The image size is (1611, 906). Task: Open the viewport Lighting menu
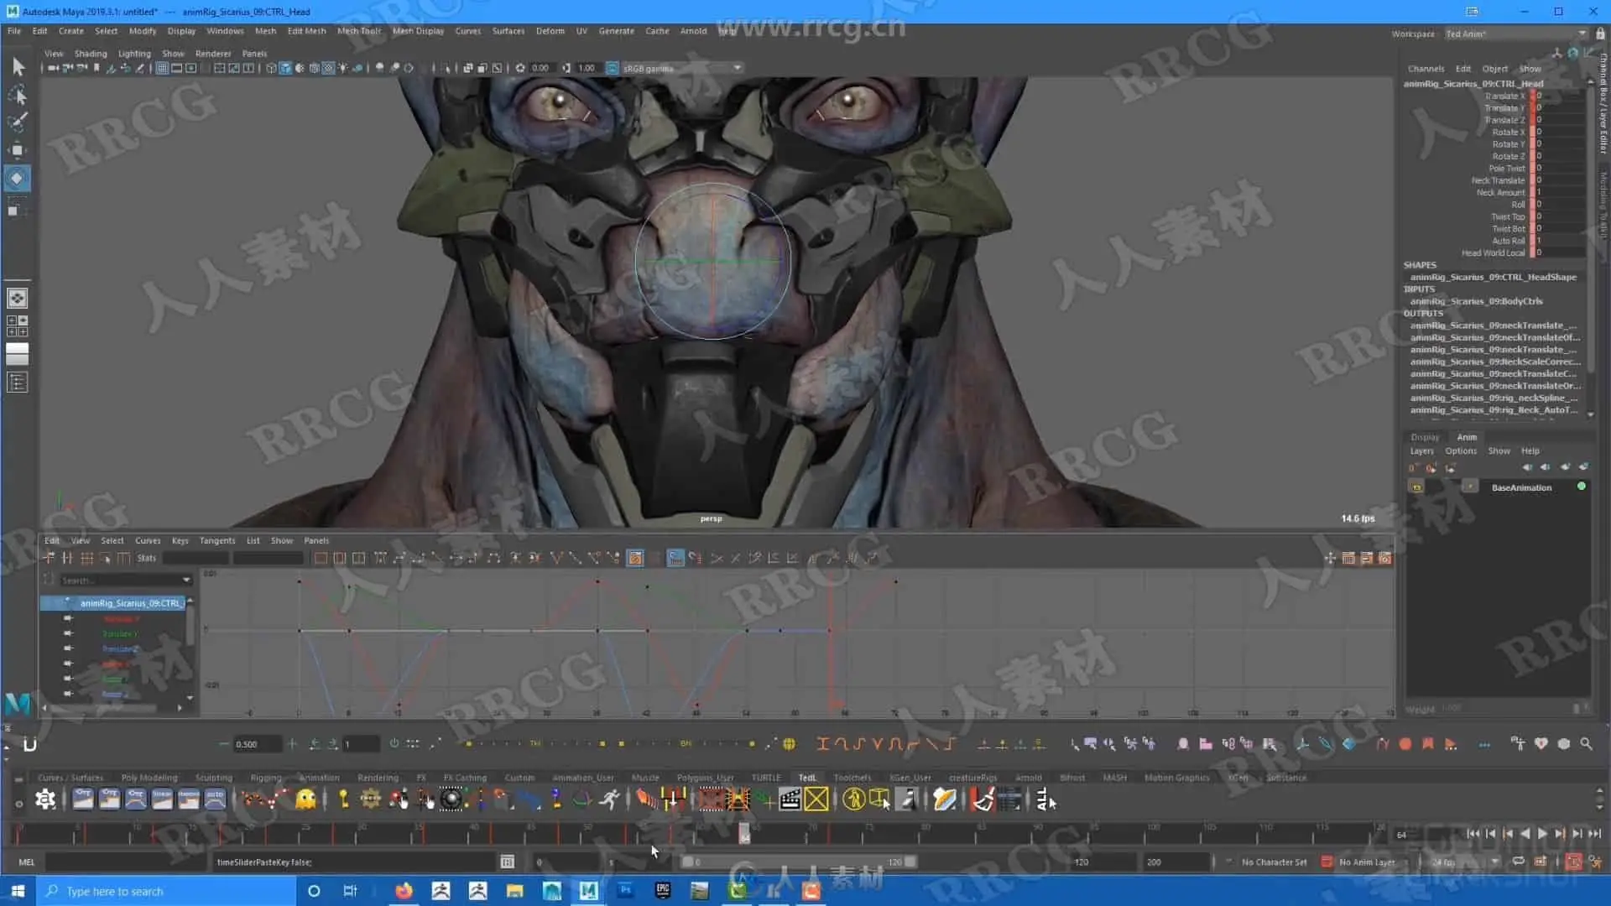coord(134,54)
